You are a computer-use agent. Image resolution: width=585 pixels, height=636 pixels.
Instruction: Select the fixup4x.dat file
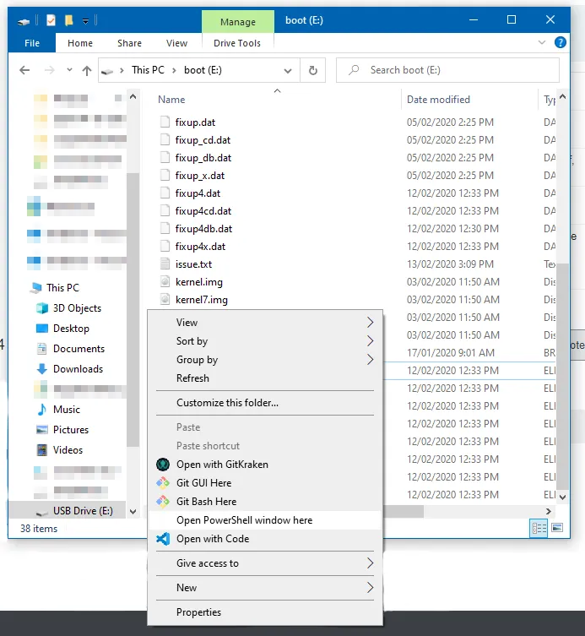pyautogui.click(x=200, y=247)
